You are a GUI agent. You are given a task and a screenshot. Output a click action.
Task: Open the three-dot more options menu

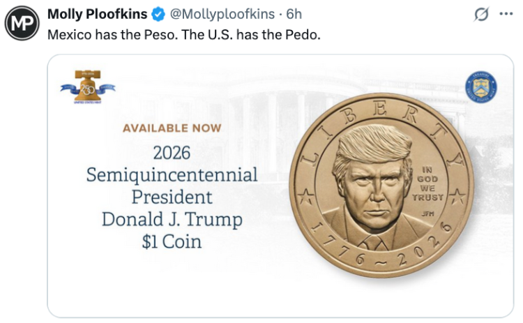(506, 14)
